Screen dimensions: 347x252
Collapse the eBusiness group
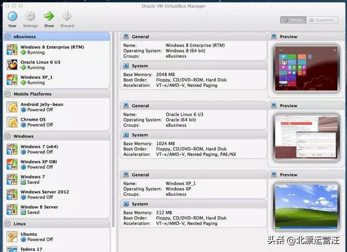coord(8,36)
